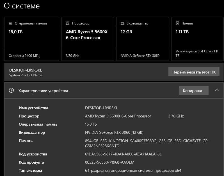Screen dimensions: 224x176
Task: Click the storage drive icon in Память card
Action: click(x=177, y=23)
